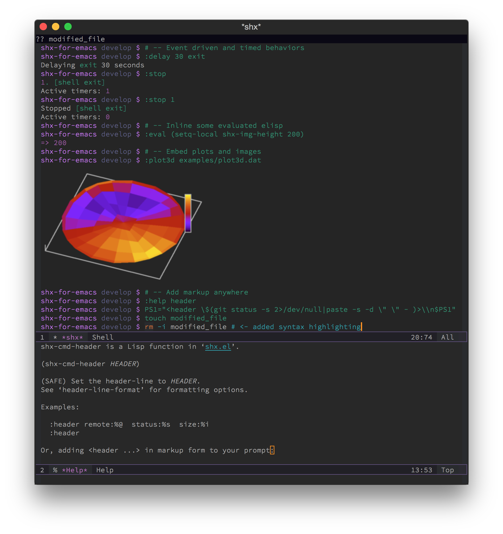503x534 pixels.
Task: Click the % read-only flag in Help mode line
Action: [x=55, y=470]
